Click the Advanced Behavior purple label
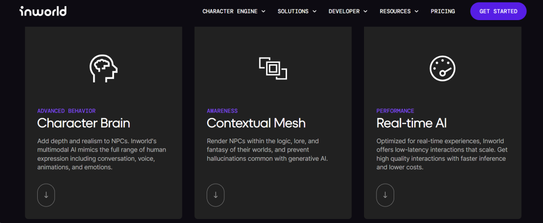Viewport: 543px width, 223px height. (x=66, y=111)
